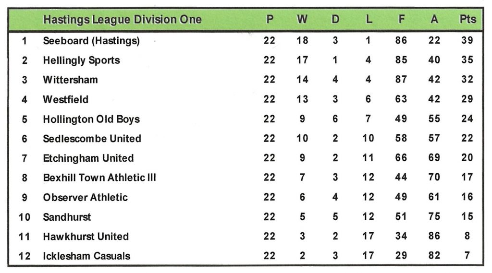
Task: Select Hollington Old Boys in table
Action: point(91,119)
